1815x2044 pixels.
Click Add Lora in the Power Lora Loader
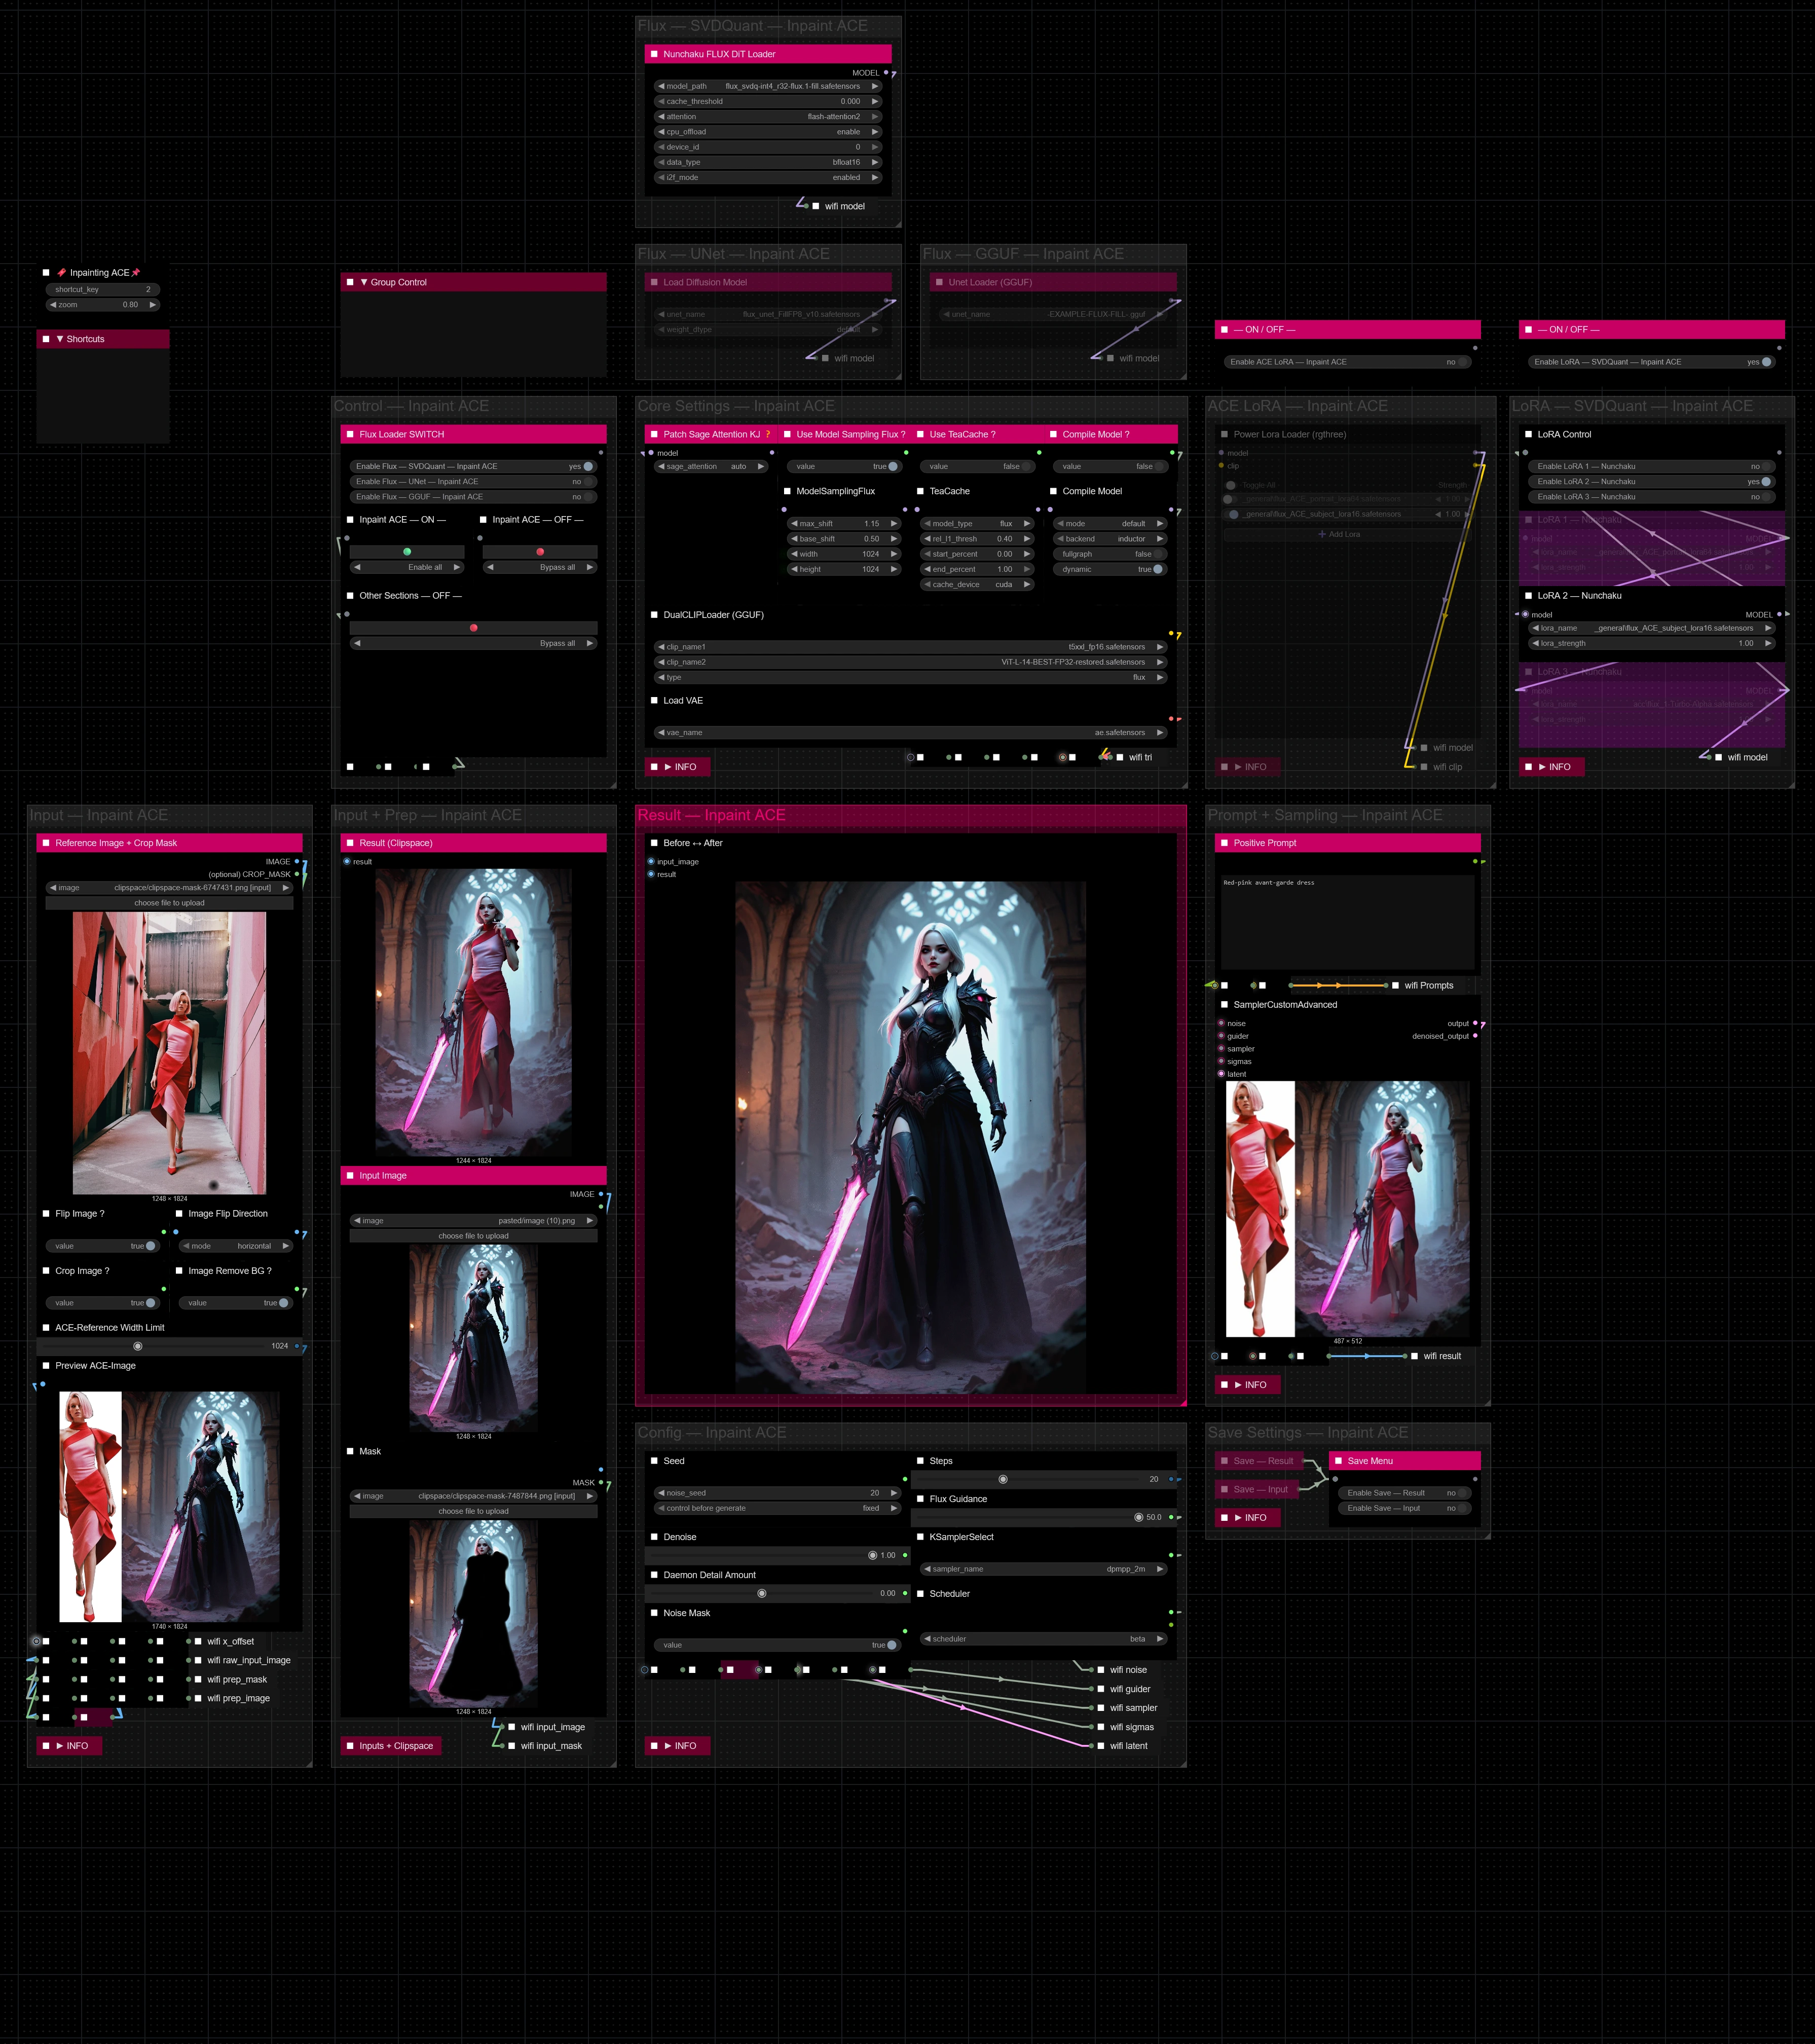click(1339, 534)
